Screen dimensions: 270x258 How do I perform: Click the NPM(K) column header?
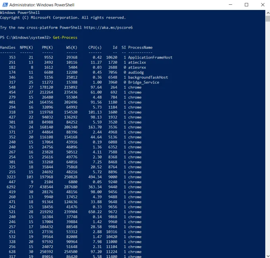(26, 47)
